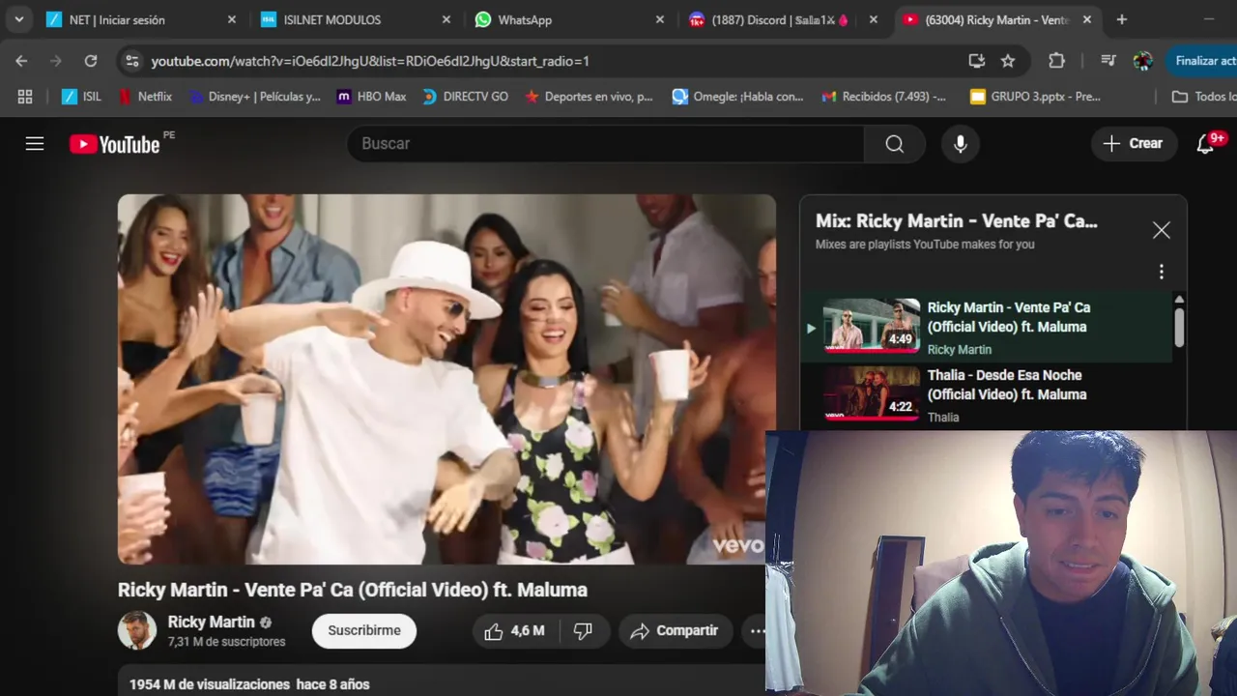The width and height of the screenshot is (1237, 696).
Task: Open the Mix playlist three-dot options
Action: coord(1161,272)
